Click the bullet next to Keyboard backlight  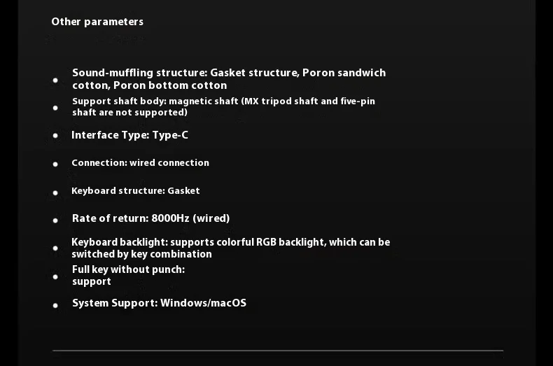(55, 248)
